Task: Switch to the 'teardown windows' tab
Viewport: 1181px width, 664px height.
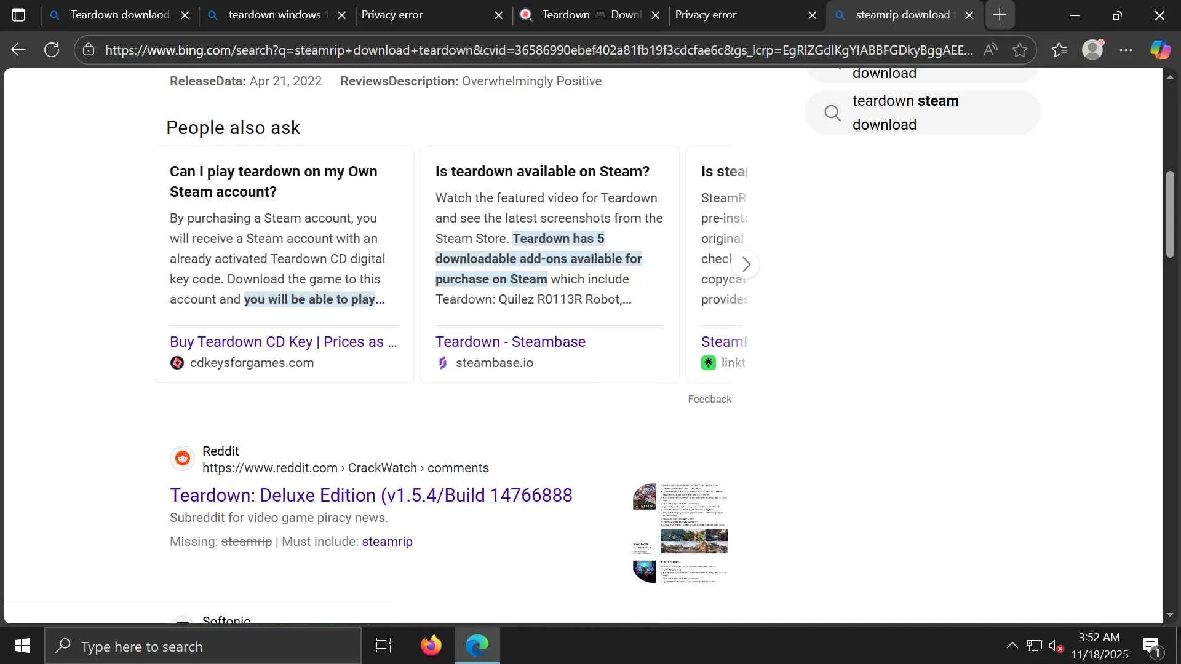Action: [x=274, y=15]
